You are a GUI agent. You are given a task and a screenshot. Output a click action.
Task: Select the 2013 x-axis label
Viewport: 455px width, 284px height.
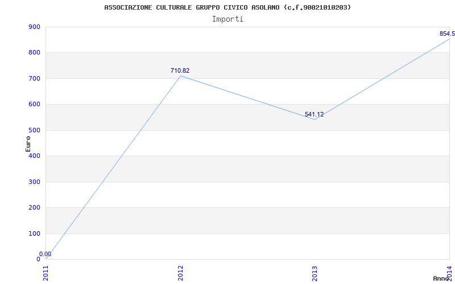pos(315,273)
